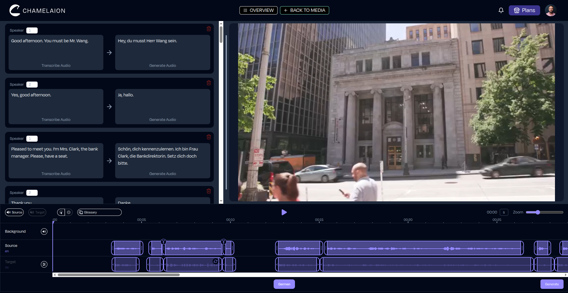Viewport: 568px width, 293px height.
Task: Jump to the 00:10 mark on timeline ruler
Action: pos(230,220)
